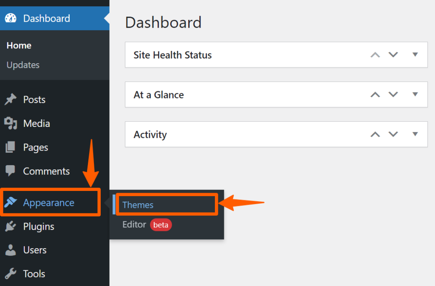This screenshot has width=435, height=286.
Task: Click the Tools wrench icon
Action: pos(11,274)
